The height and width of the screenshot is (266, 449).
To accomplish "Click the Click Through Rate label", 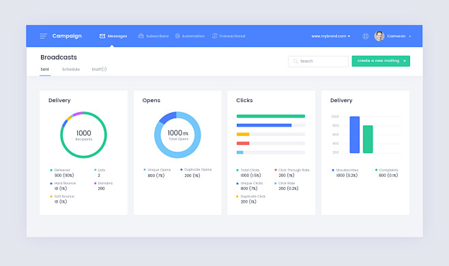I will (x=294, y=170).
